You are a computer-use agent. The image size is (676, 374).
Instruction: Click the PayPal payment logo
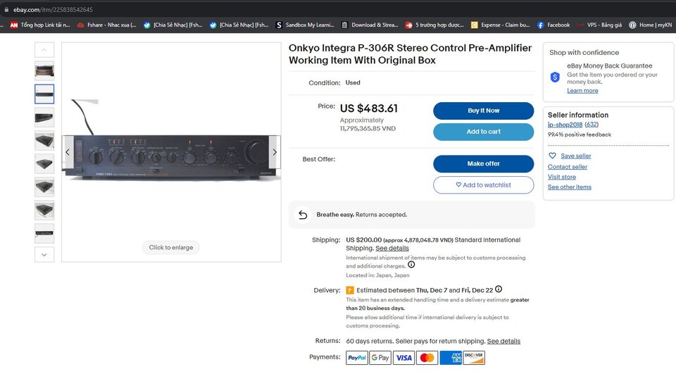tap(356, 358)
